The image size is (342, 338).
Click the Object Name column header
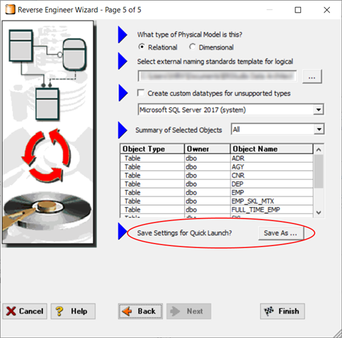click(271, 149)
